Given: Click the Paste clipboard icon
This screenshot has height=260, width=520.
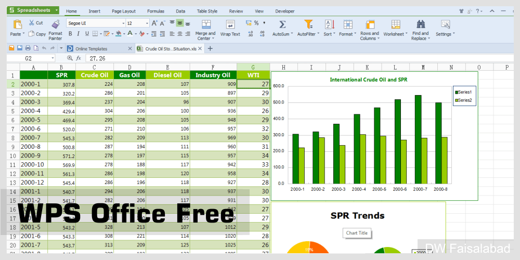Looking at the screenshot, I should click(x=17, y=24).
